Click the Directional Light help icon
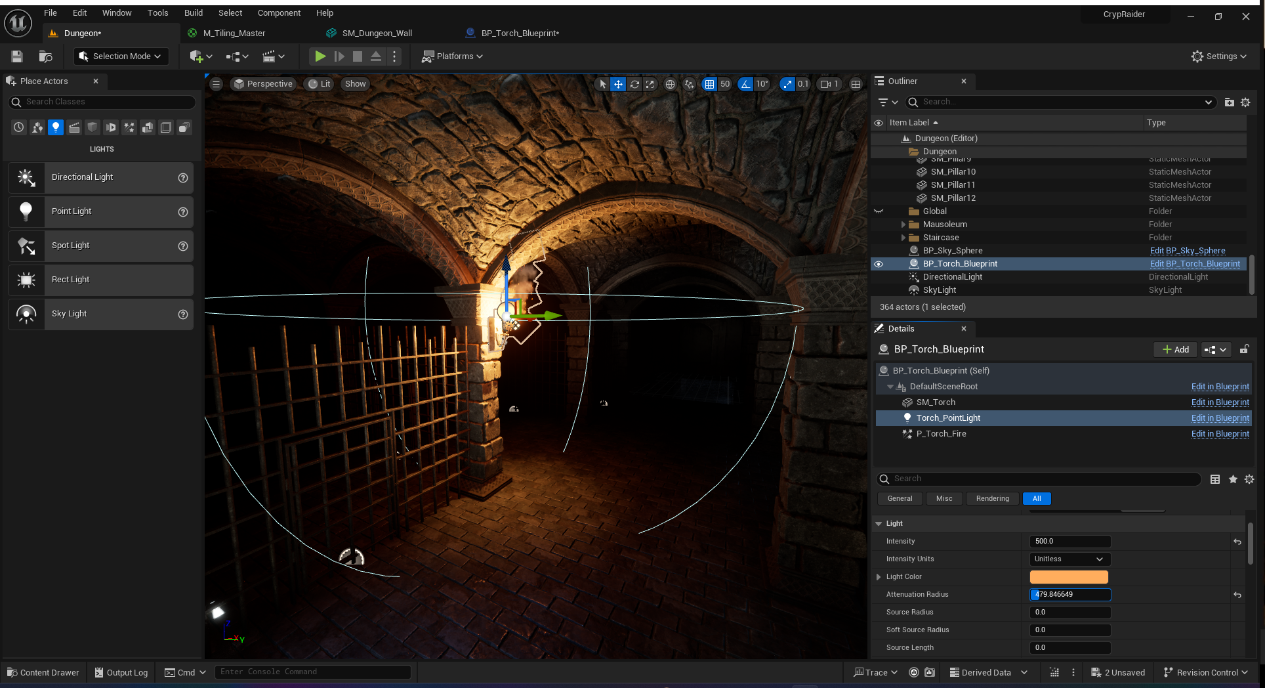 click(x=183, y=178)
